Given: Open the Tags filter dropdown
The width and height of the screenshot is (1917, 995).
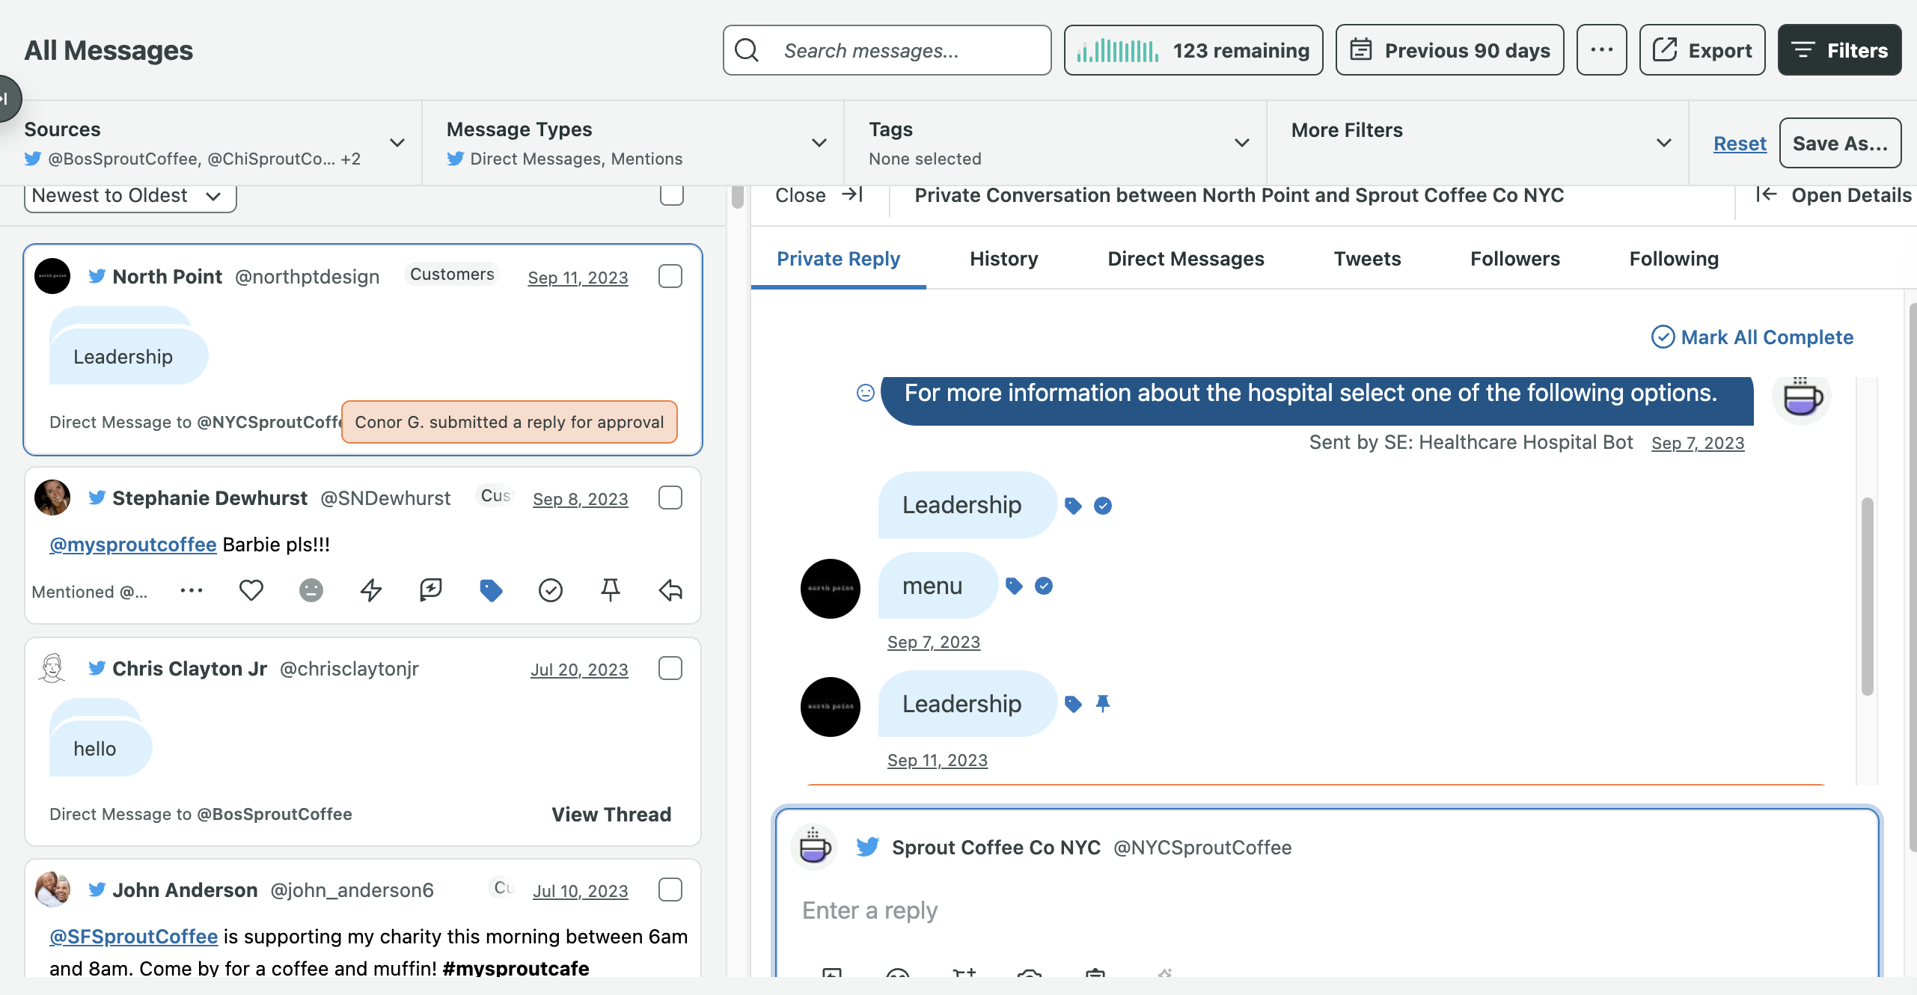Looking at the screenshot, I should click(1241, 143).
